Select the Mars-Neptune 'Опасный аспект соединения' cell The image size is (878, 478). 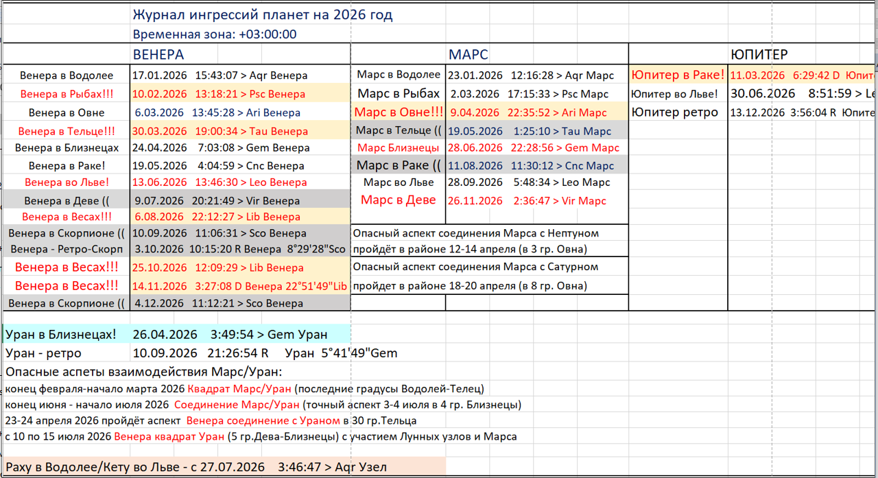click(475, 234)
